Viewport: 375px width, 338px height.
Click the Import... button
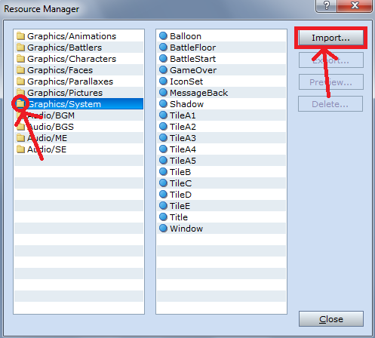[x=330, y=38]
